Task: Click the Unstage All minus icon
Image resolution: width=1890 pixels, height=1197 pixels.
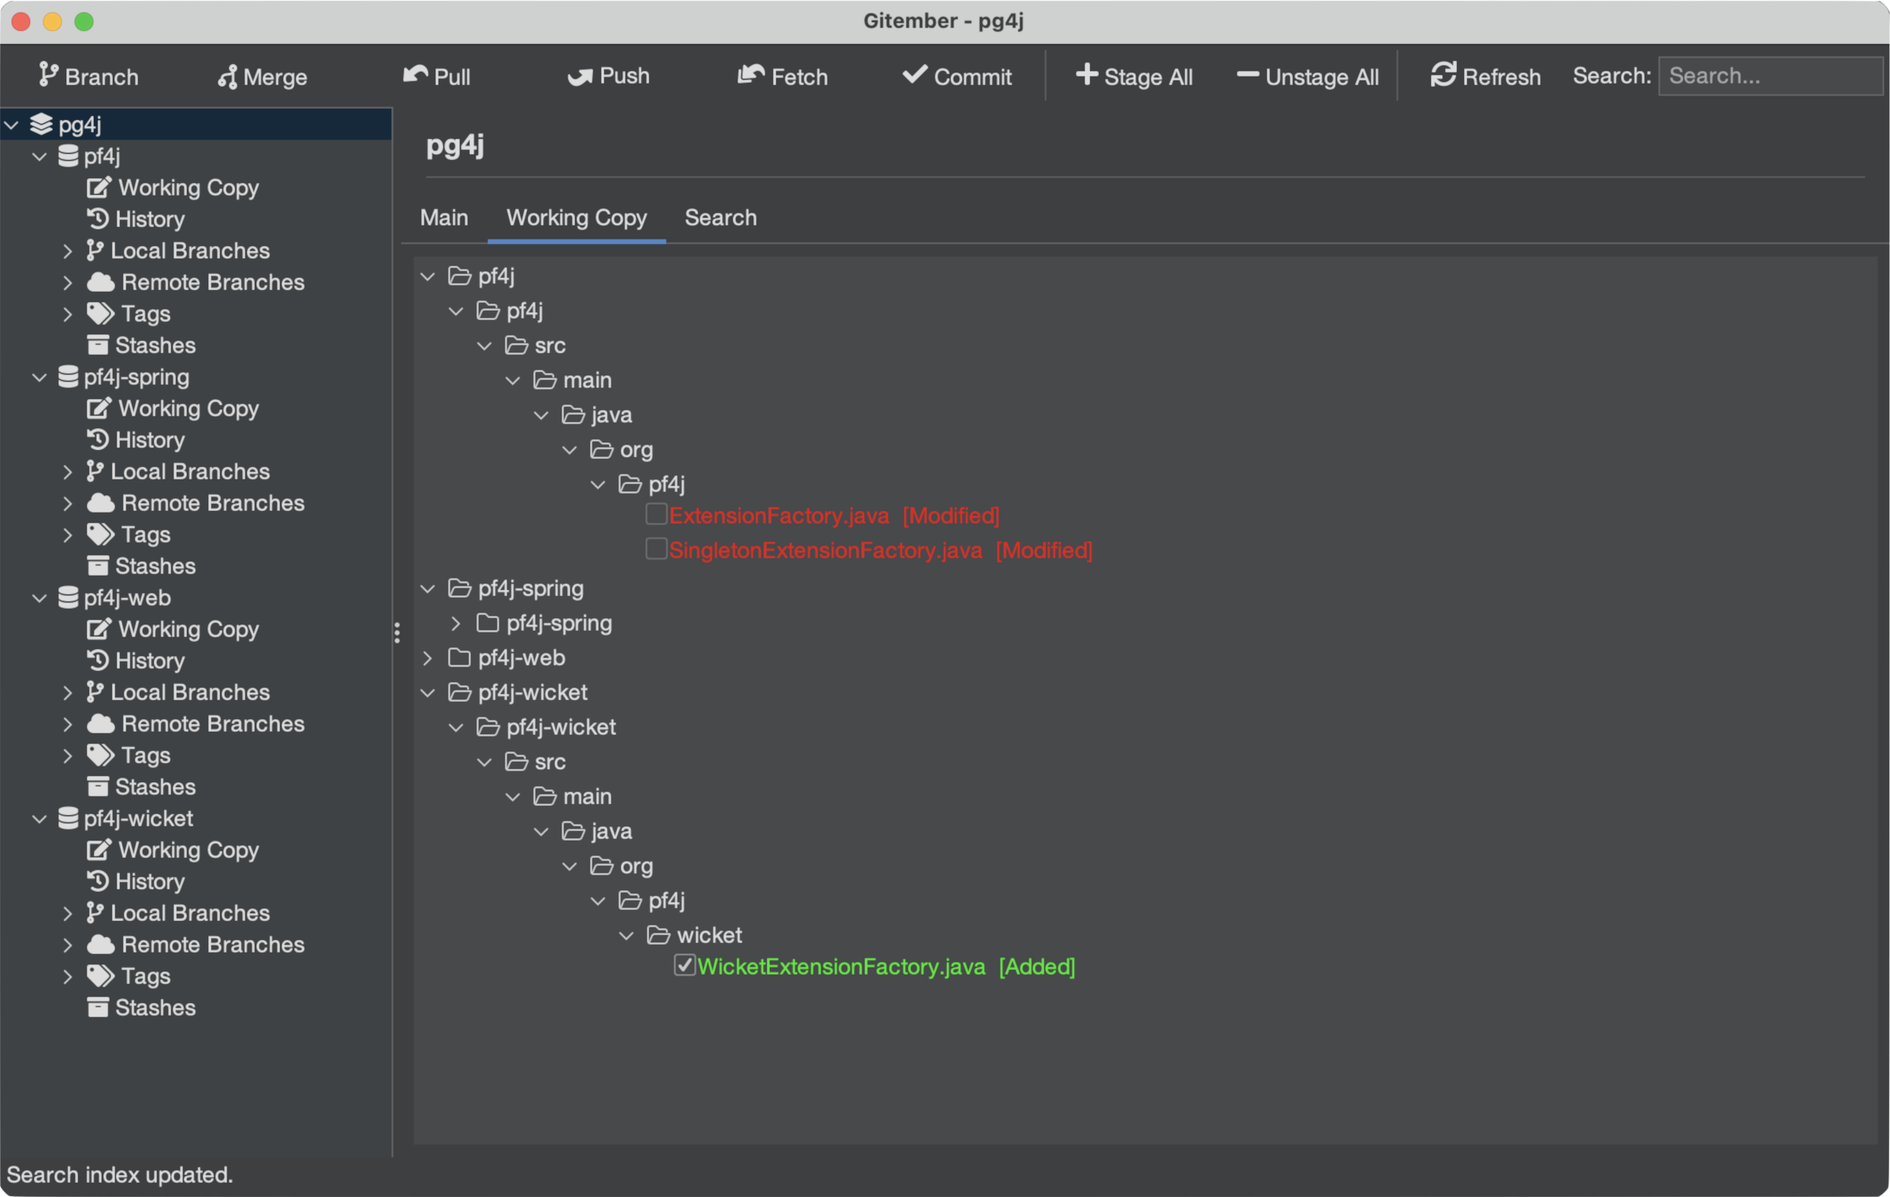Action: [x=1247, y=76]
